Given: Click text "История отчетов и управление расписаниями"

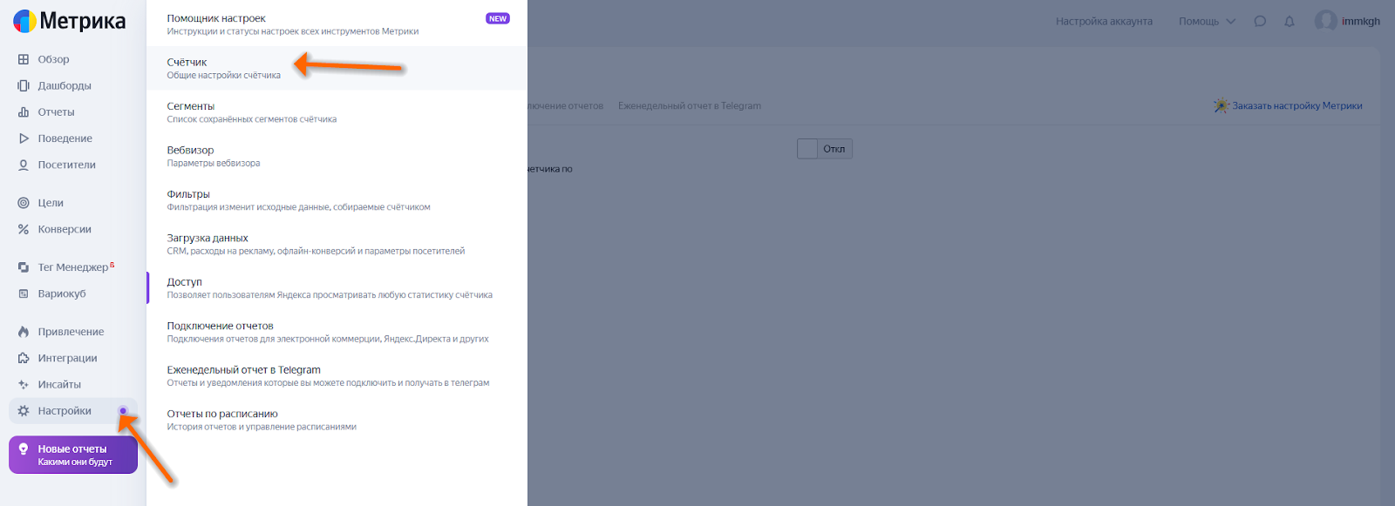Looking at the screenshot, I should click(x=262, y=427).
